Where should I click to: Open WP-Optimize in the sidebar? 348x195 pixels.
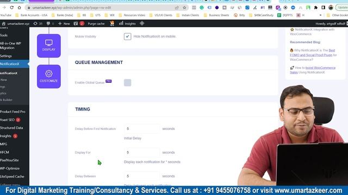pos(10,168)
